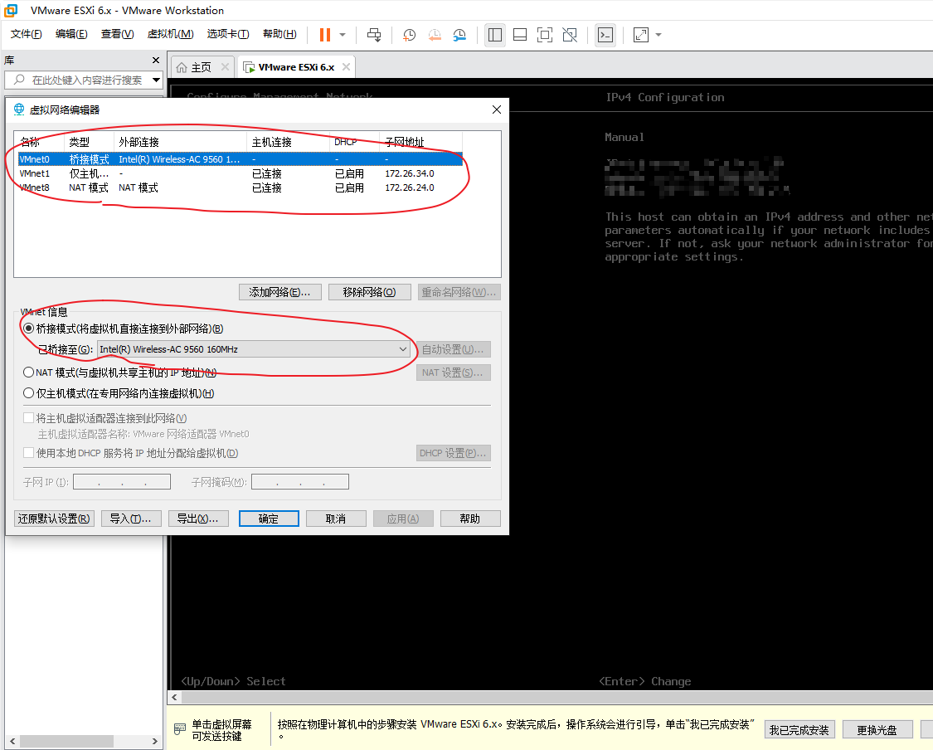Click the pause virtual machine icon
Viewport: 933px width, 750px height.
[325, 35]
